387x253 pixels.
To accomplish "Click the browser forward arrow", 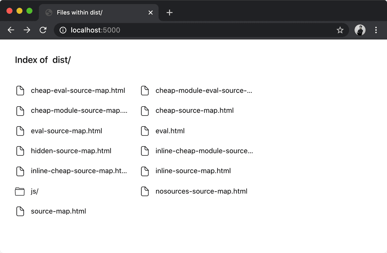I will 27,30.
